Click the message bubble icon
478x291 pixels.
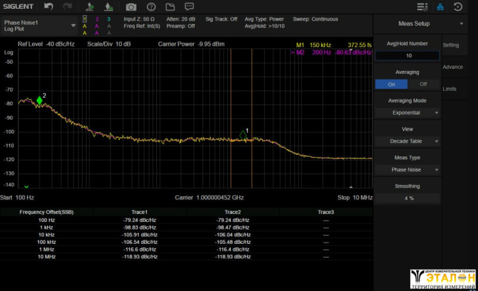pyautogui.click(x=191, y=7)
